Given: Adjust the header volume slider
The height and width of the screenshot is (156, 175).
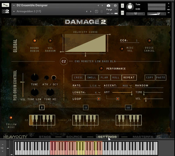Looking at the screenshot, I should click(x=156, y=14).
